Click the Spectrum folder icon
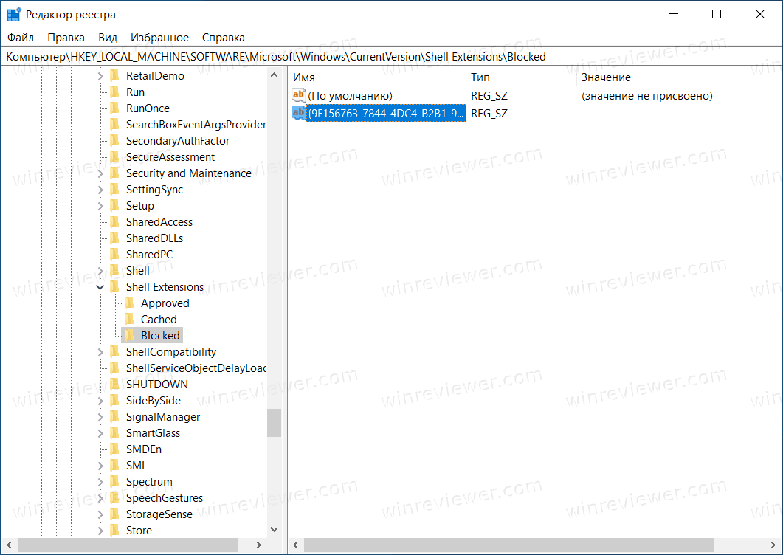 click(x=115, y=482)
